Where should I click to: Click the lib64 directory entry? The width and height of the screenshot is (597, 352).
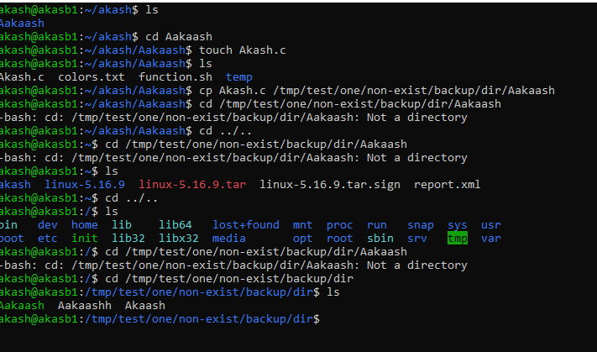175,224
